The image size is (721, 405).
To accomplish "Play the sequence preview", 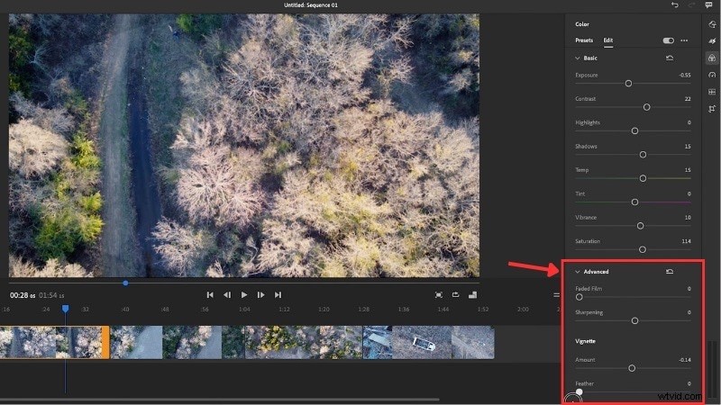I will coord(244,295).
